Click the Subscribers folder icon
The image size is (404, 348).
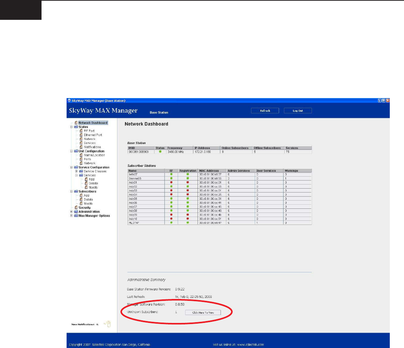point(76,191)
